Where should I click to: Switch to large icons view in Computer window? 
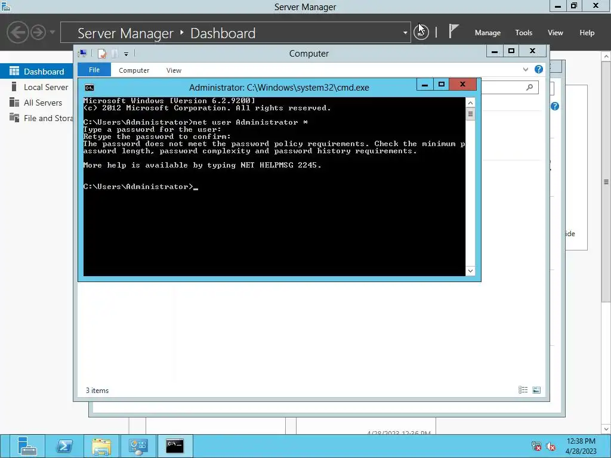coord(536,390)
